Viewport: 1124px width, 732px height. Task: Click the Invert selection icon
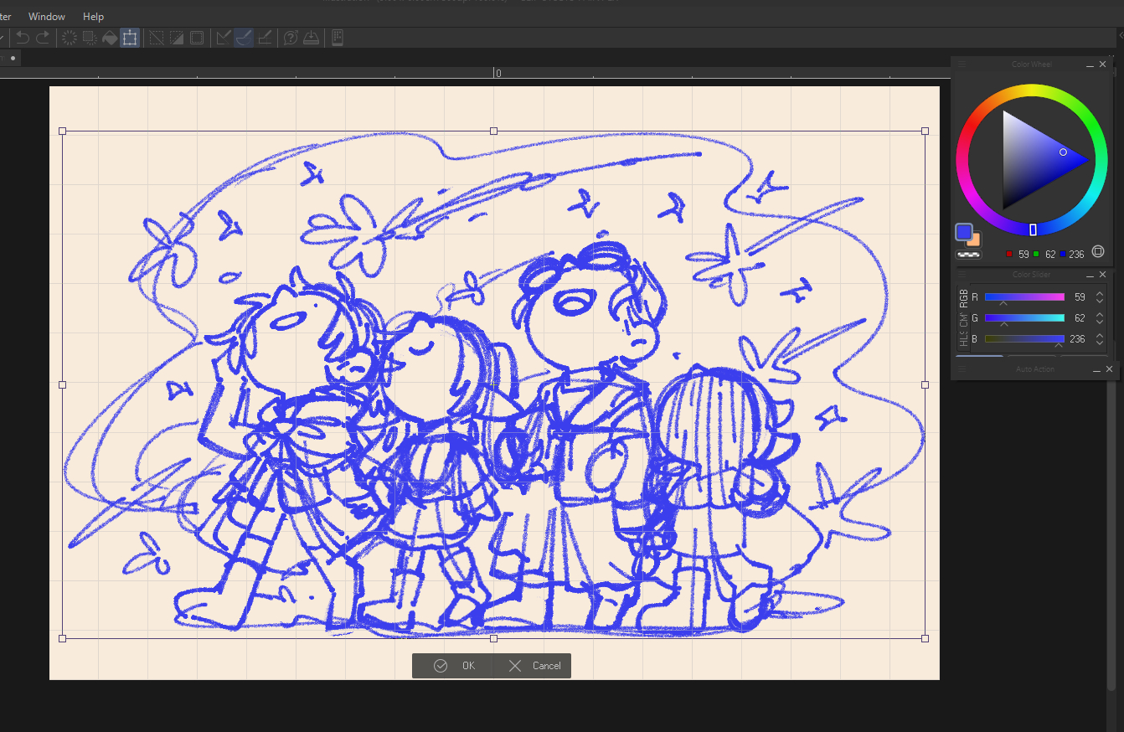pyautogui.click(x=177, y=38)
